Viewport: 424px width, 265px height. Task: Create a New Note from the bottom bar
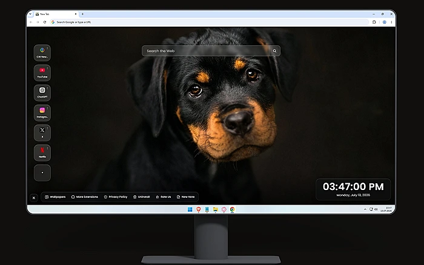tap(185, 197)
